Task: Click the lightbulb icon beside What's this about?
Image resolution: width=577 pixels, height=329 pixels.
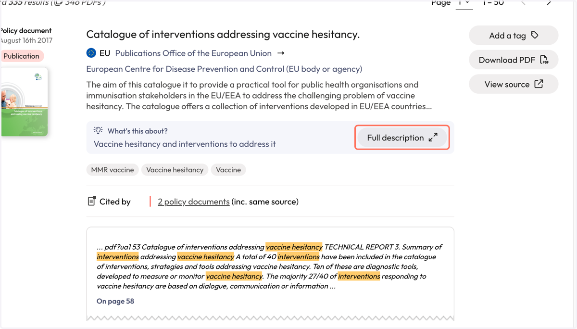Action: coord(98,130)
